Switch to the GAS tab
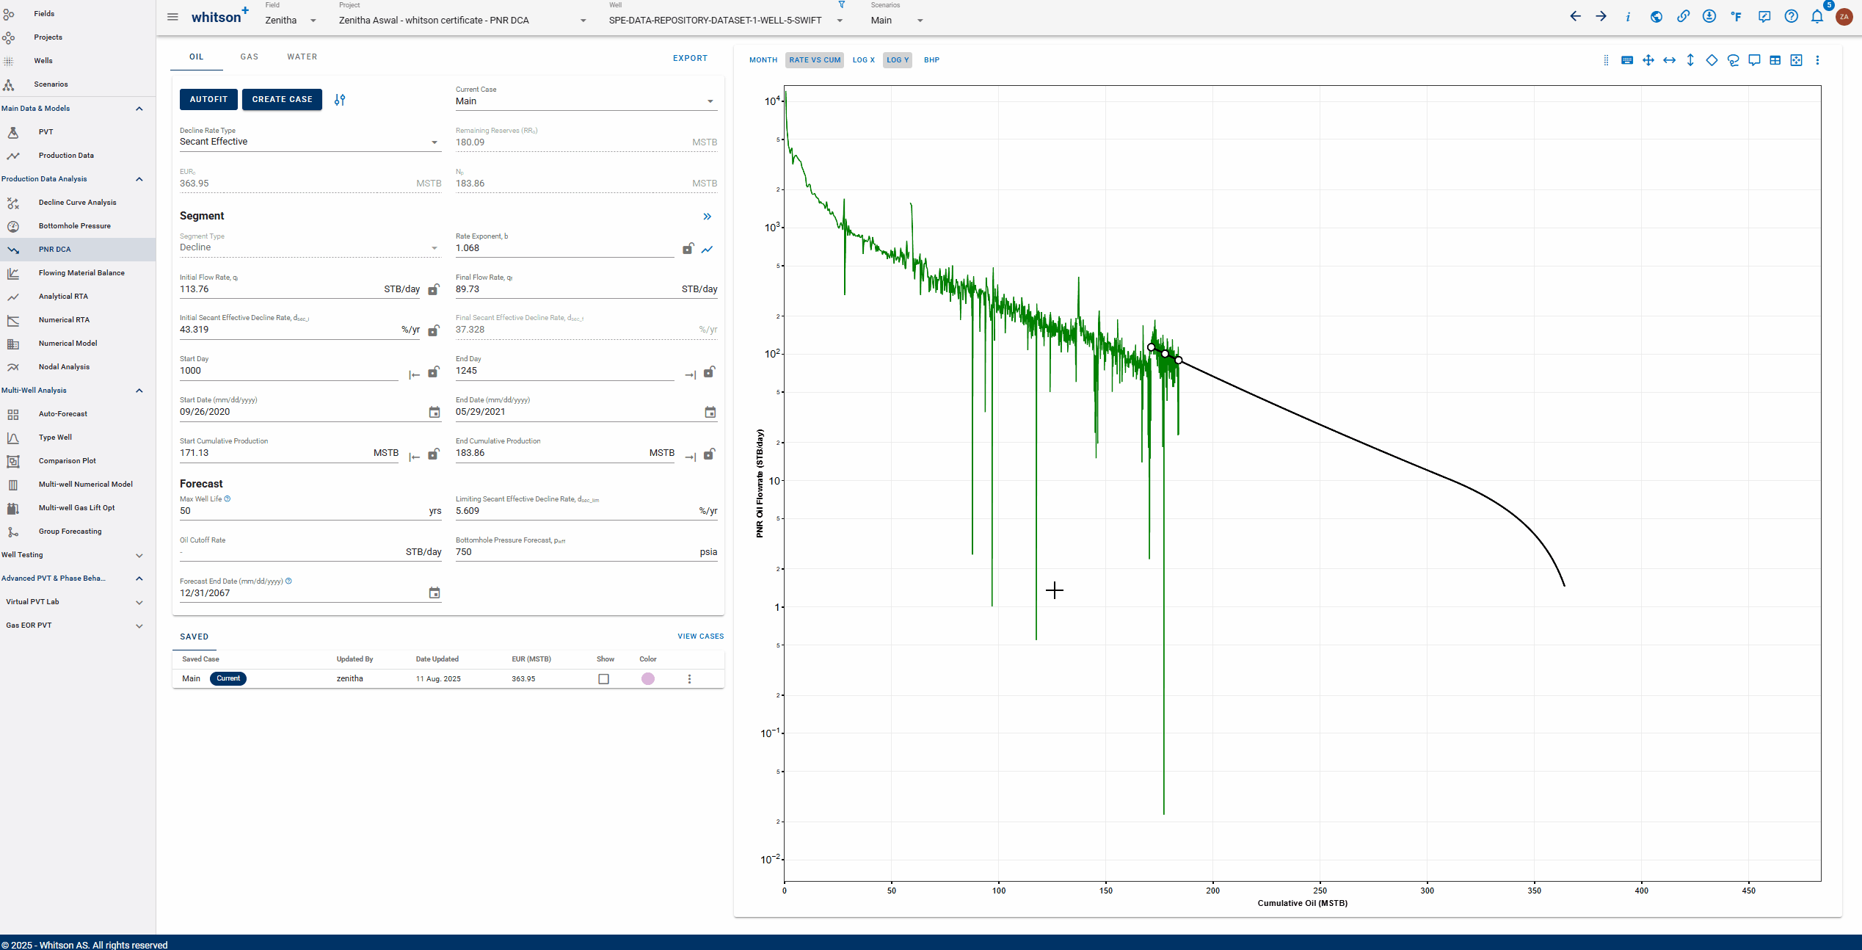The image size is (1862, 950). coord(250,57)
